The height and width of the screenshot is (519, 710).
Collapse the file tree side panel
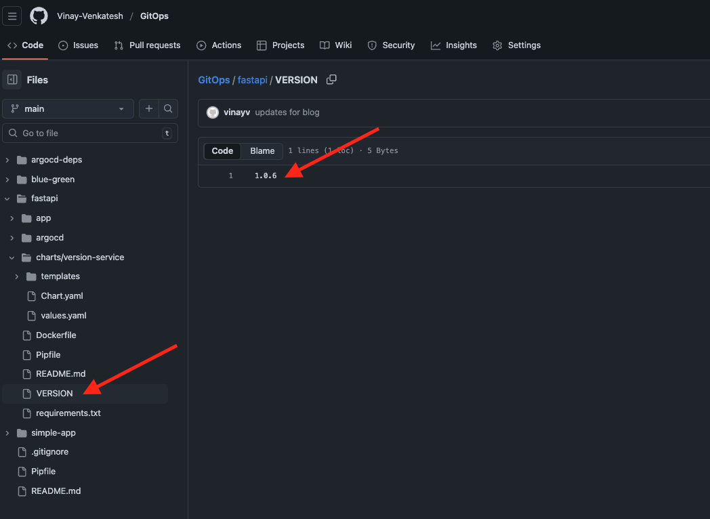tap(12, 80)
